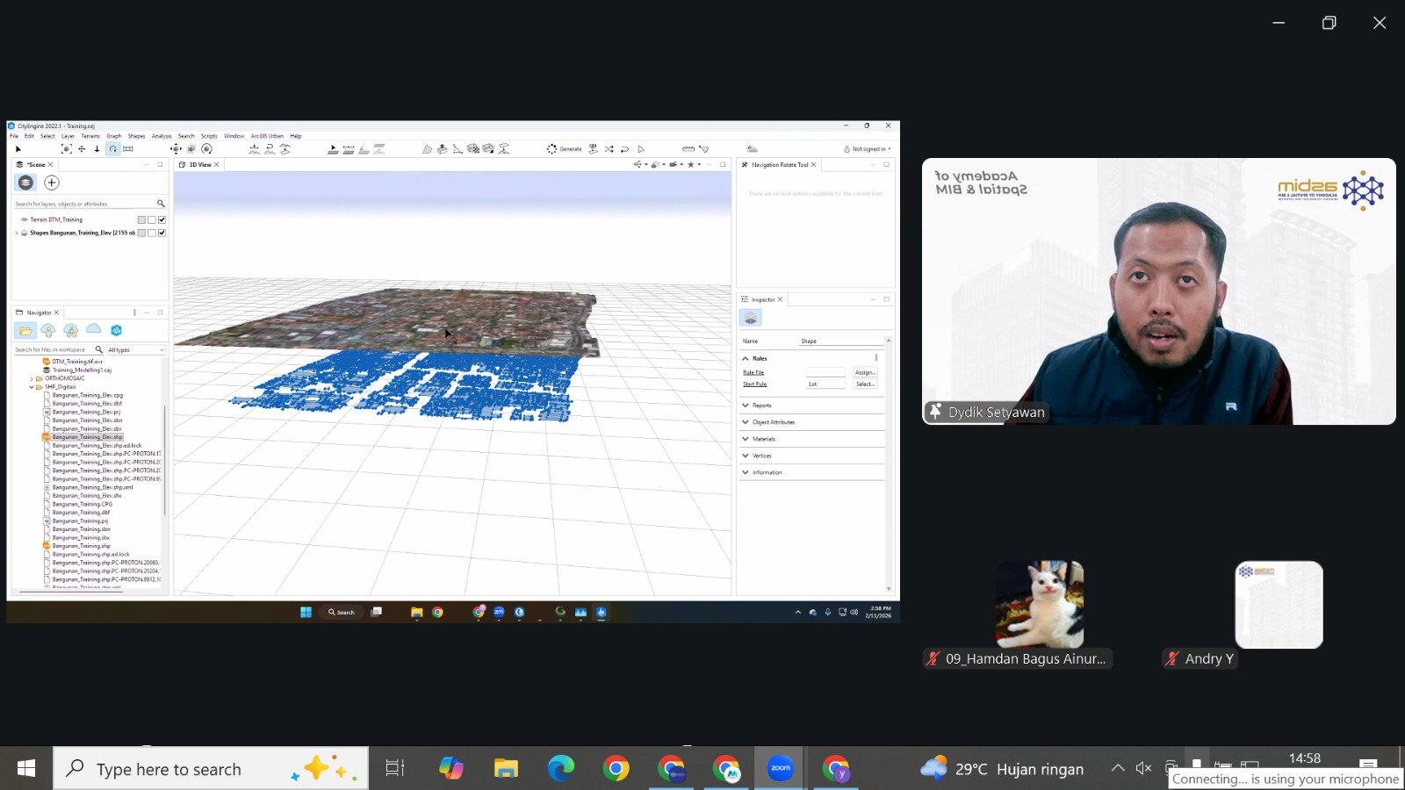1405x790 pixels.
Task: Open the bookmarks star icon in 3D View
Action: pyautogui.click(x=691, y=165)
